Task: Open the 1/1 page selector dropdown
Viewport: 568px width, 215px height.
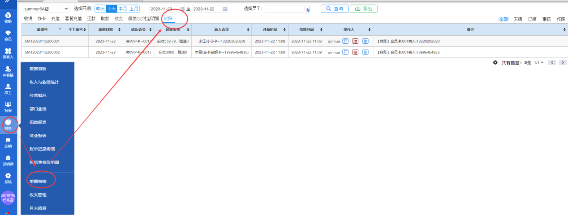Action: (x=538, y=62)
